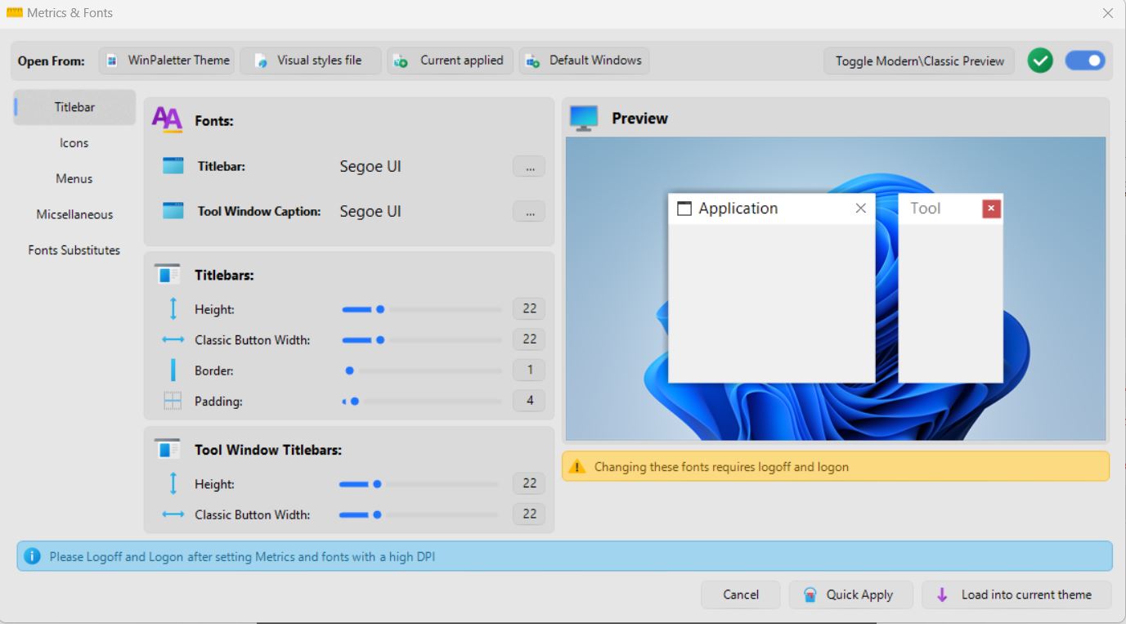Click the Application preview title text

(x=738, y=209)
